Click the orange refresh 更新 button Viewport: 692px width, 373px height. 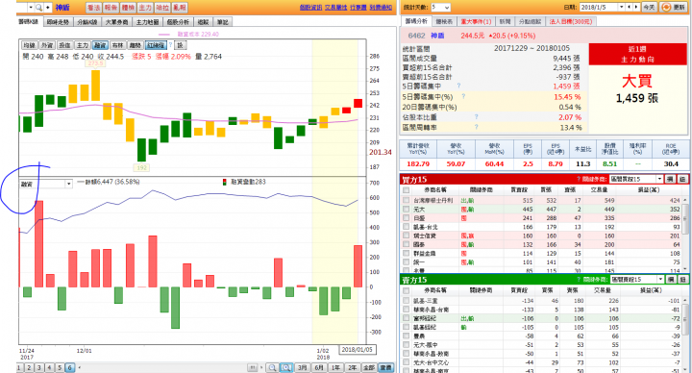click(674, 8)
